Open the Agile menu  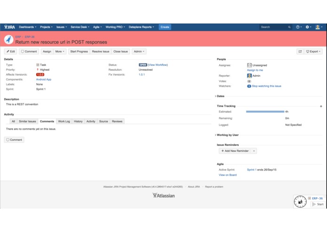[x=97, y=27]
